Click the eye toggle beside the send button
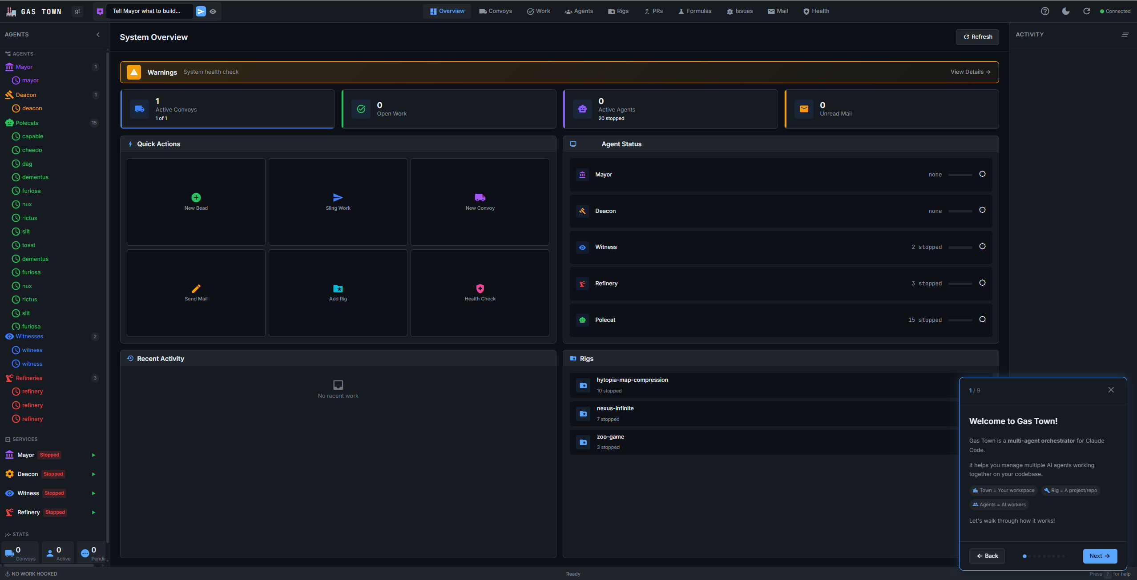Screen dimensions: 1137x580 [213, 11]
